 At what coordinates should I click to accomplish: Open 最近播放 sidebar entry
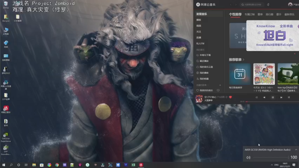tap(202, 61)
